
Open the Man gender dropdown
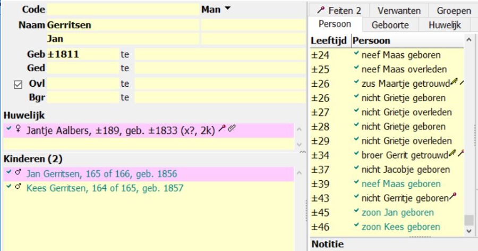216,10
